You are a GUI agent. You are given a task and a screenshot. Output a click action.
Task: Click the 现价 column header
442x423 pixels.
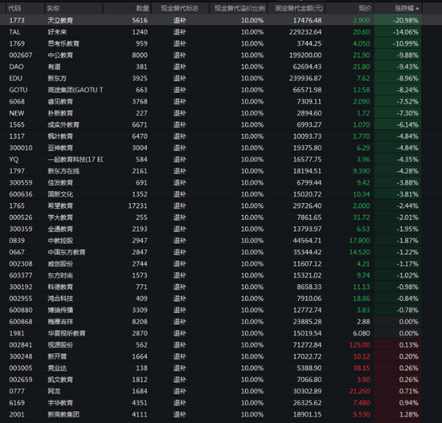[365, 9]
